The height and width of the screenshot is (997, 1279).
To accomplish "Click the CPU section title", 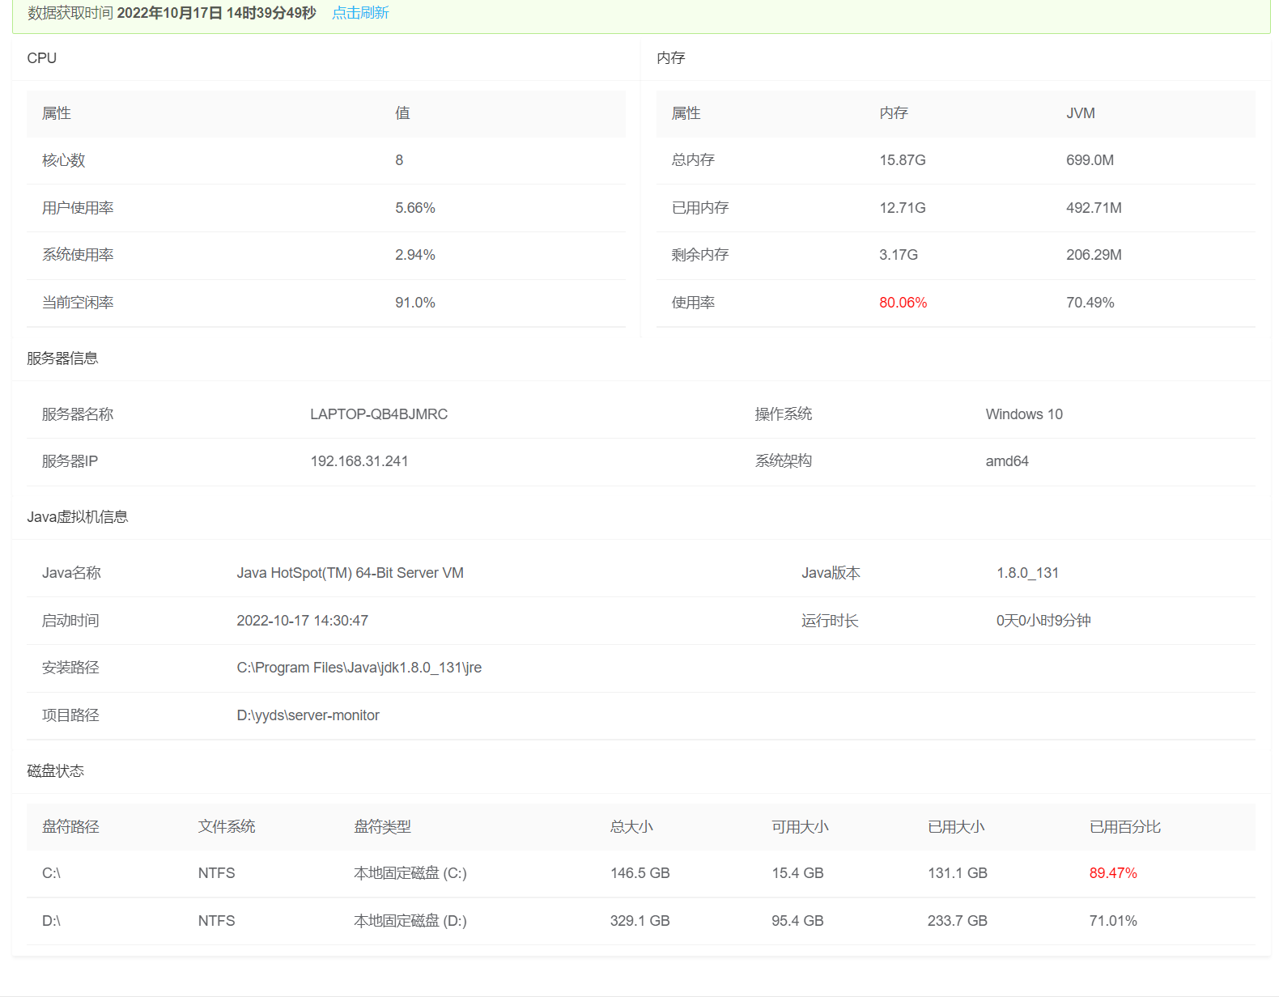I will click(x=42, y=58).
